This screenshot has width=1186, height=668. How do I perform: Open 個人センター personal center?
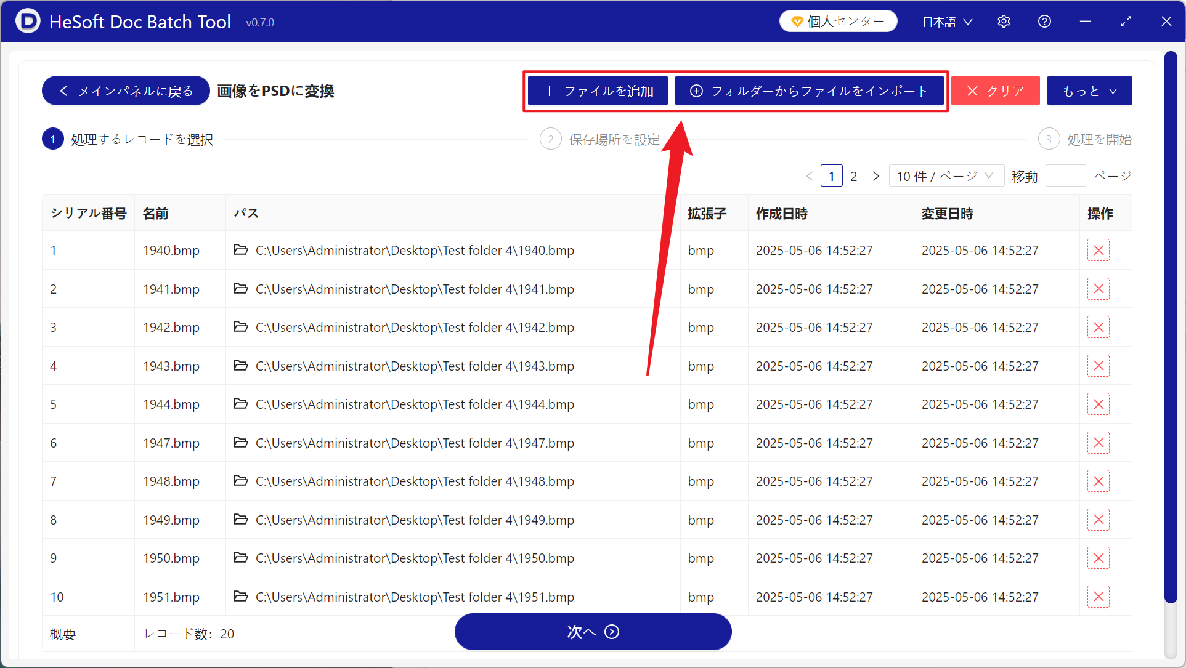click(838, 22)
